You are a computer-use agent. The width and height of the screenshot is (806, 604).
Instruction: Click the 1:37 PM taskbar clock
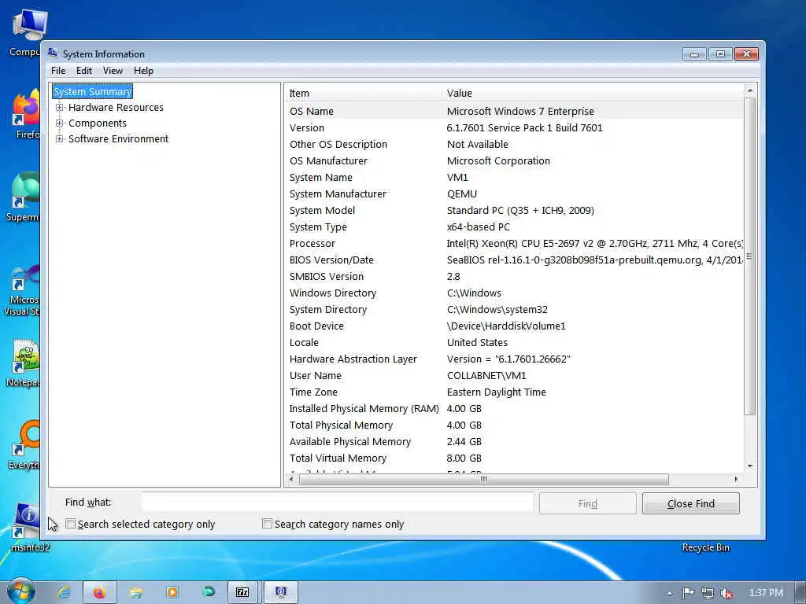(x=766, y=593)
